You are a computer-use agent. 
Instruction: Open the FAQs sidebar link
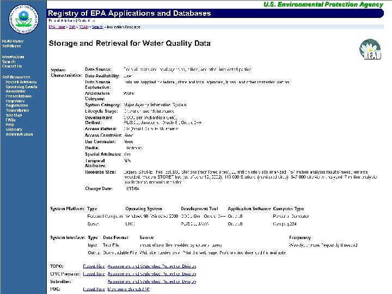tap(11, 120)
